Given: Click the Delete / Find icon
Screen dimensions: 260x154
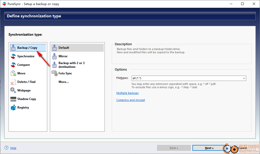Looking at the screenshot, I should point(13,82).
